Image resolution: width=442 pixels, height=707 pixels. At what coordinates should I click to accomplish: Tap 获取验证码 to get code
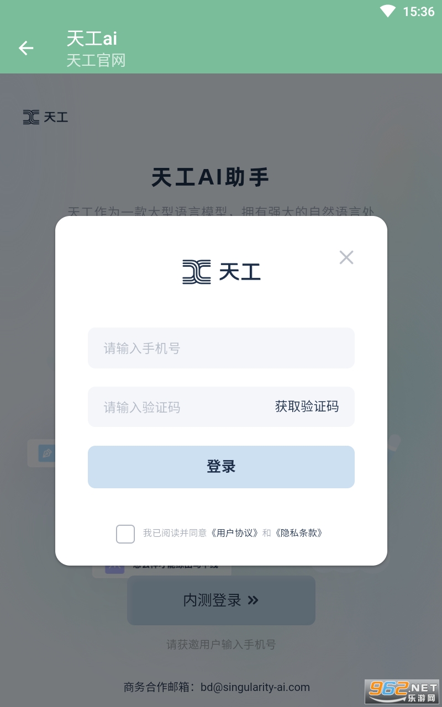pyautogui.click(x=307, y=407)
